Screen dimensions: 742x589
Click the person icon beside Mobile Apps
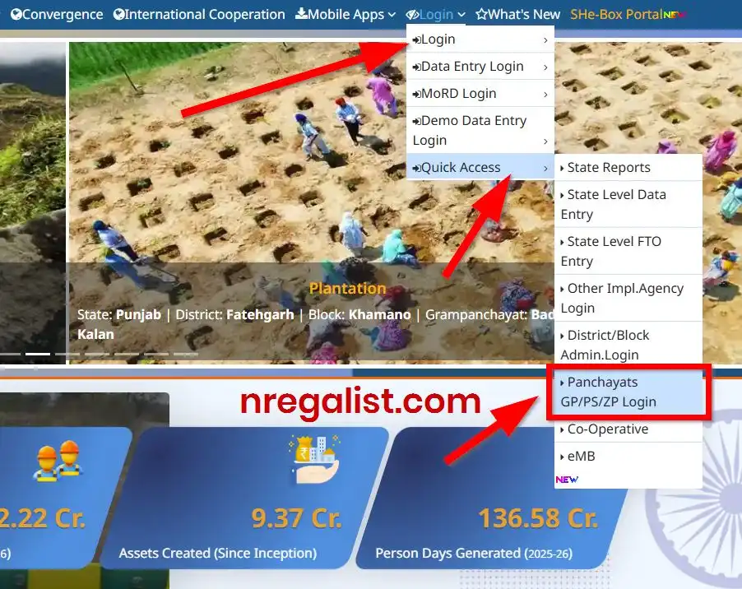304,14
